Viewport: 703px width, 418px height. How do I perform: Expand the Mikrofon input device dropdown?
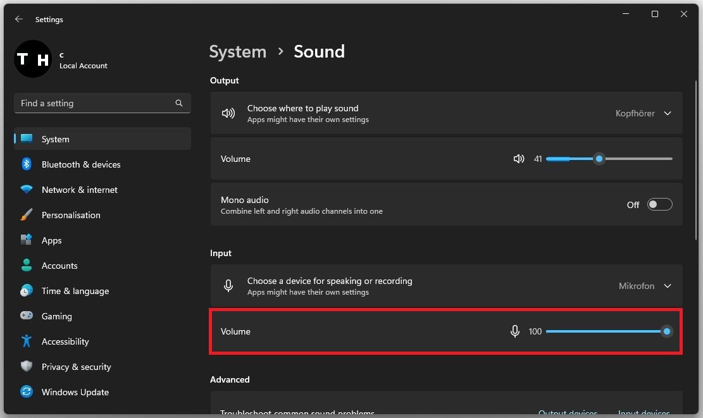[x=667, y=286]
